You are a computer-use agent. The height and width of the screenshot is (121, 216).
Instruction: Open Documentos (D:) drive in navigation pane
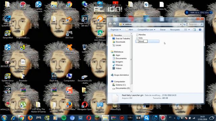point(121,88)
